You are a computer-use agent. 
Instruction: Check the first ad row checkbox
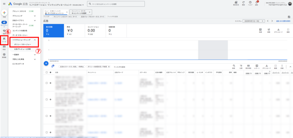46,83
